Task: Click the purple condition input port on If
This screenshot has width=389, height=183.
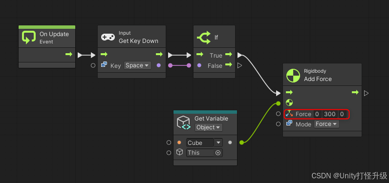Action: point(199,65)
